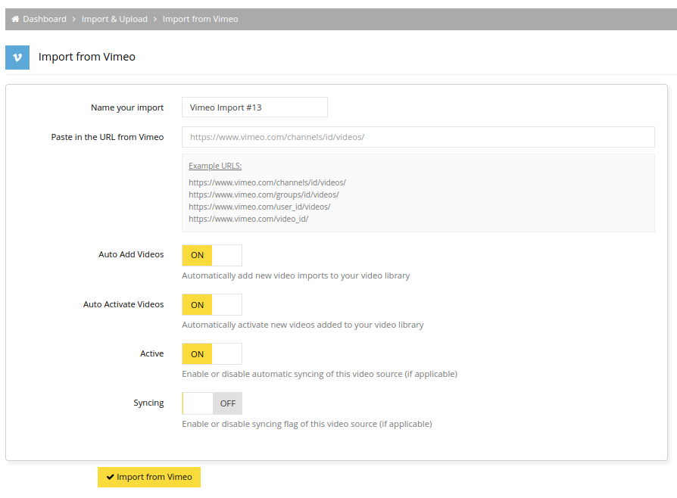This screenshot has width=677, height=498.
Task: Click the 'Auto Add Videos' label
Action: point(131,254)
